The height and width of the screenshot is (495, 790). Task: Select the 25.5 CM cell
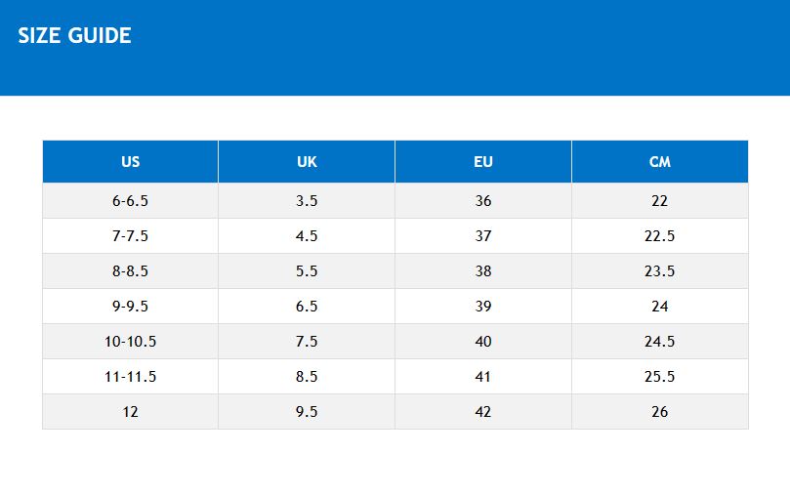[660, 377]
